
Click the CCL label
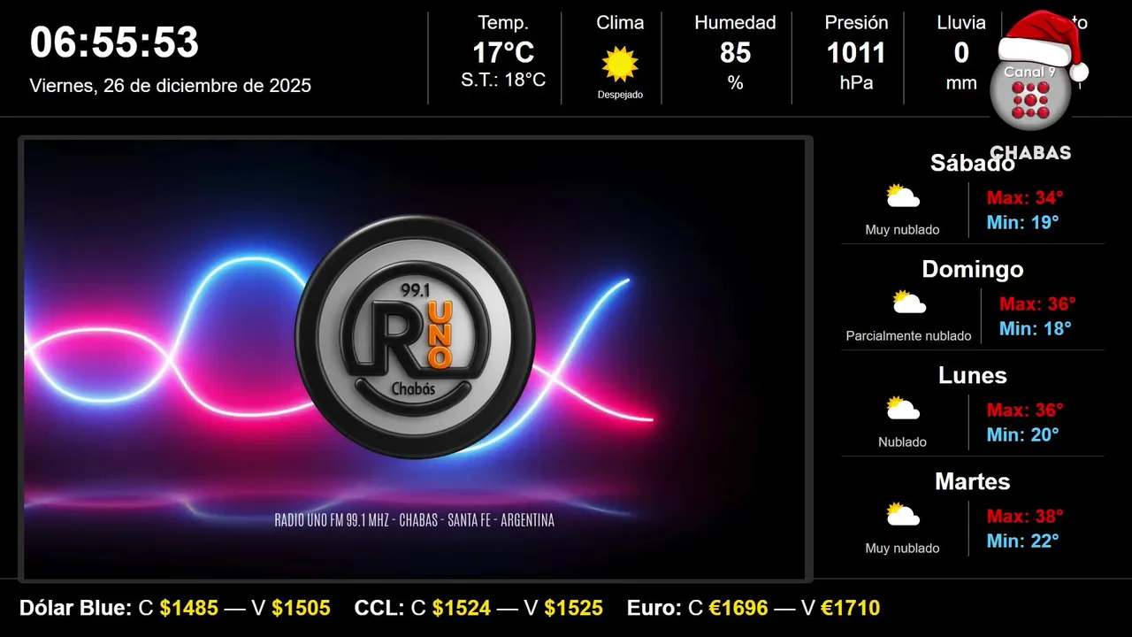379,608
